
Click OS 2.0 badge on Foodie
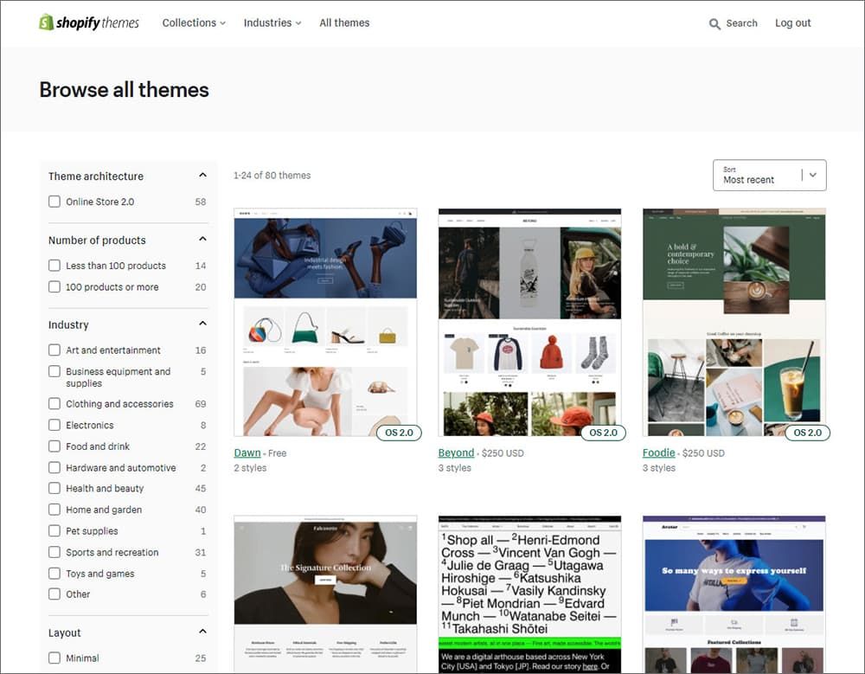pos(808,433)
